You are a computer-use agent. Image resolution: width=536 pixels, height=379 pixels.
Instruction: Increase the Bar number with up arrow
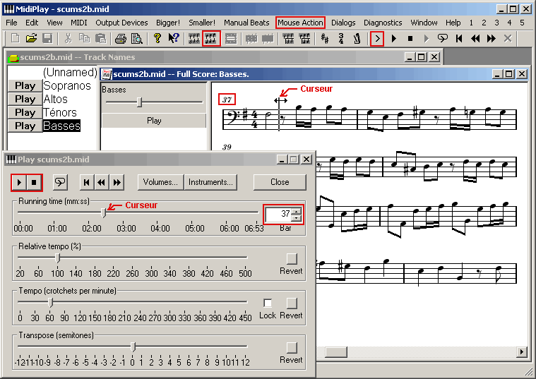click(297, 210)
